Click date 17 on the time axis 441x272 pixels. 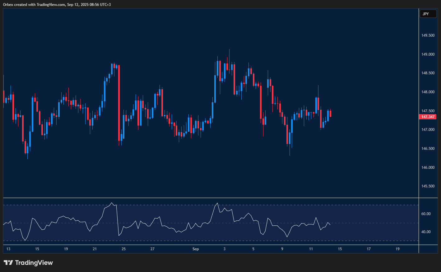coord(369,249)
